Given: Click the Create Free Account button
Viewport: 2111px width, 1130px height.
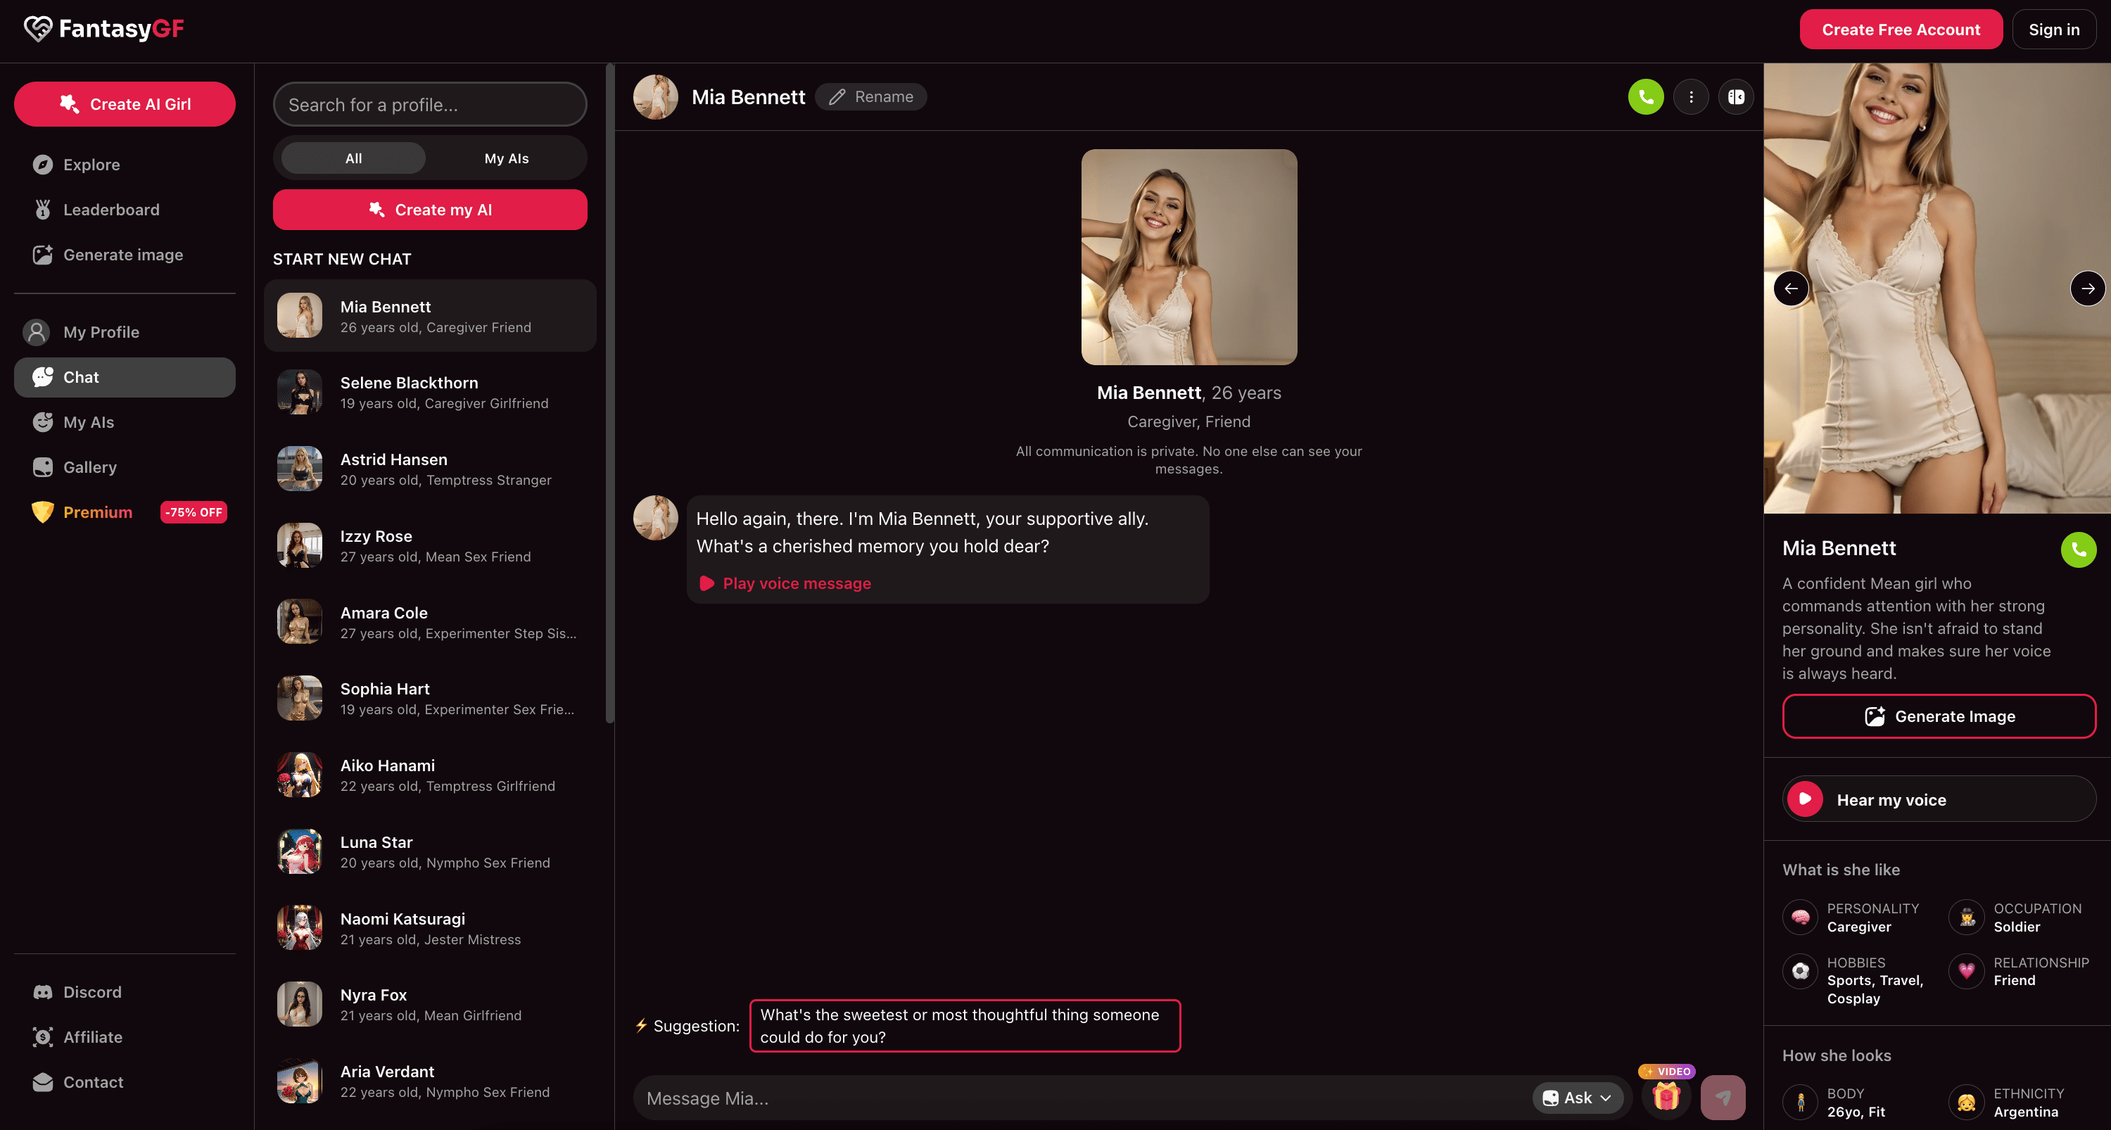Looking at the screenshot, I should pos(1901,29).
